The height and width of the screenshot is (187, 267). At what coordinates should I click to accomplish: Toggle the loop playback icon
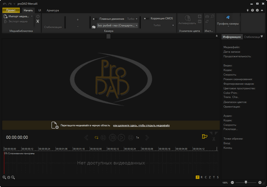96,137
